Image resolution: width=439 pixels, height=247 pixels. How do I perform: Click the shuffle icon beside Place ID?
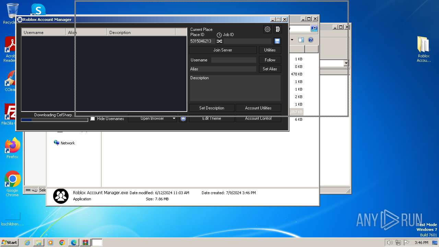click(x=219, y=41)
